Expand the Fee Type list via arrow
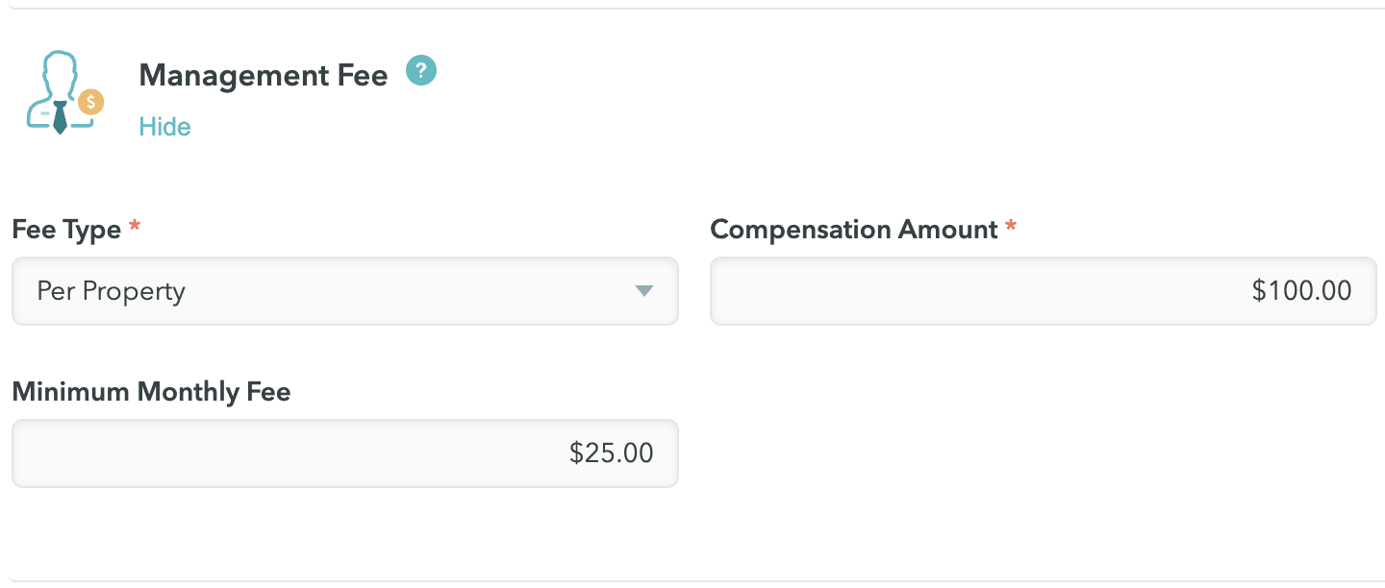 [x=644, y=291]
